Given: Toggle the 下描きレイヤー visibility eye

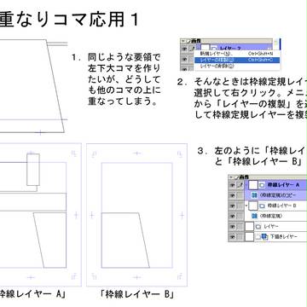Looking at the screenshot, I should pyautogui.click(x=232, y=236).
